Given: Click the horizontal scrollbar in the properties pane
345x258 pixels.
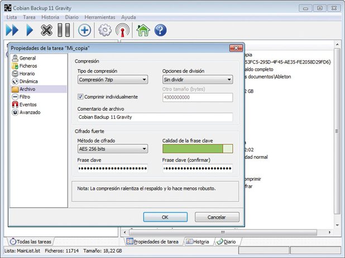Looking at the screenshot, I should click(x=223, y=232).
